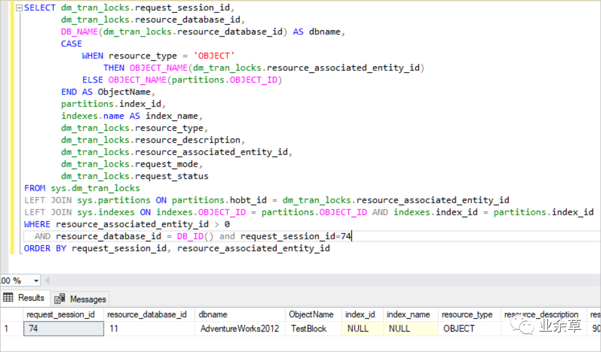This screenshot has width=601, height=352.
Task: Click the NULL cell under index_id
Action: point(362,329)
